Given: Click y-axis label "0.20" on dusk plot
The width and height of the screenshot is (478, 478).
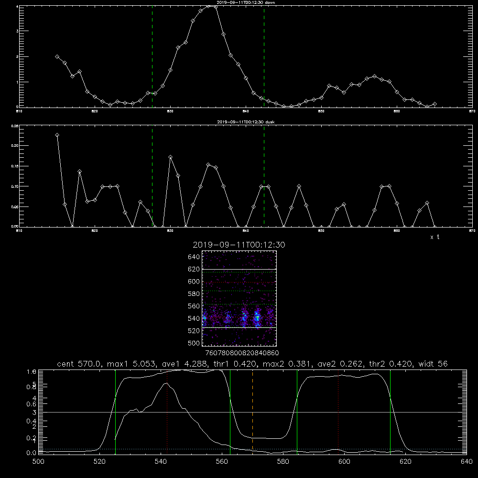Looking at the screenshot, I should 15,146.
